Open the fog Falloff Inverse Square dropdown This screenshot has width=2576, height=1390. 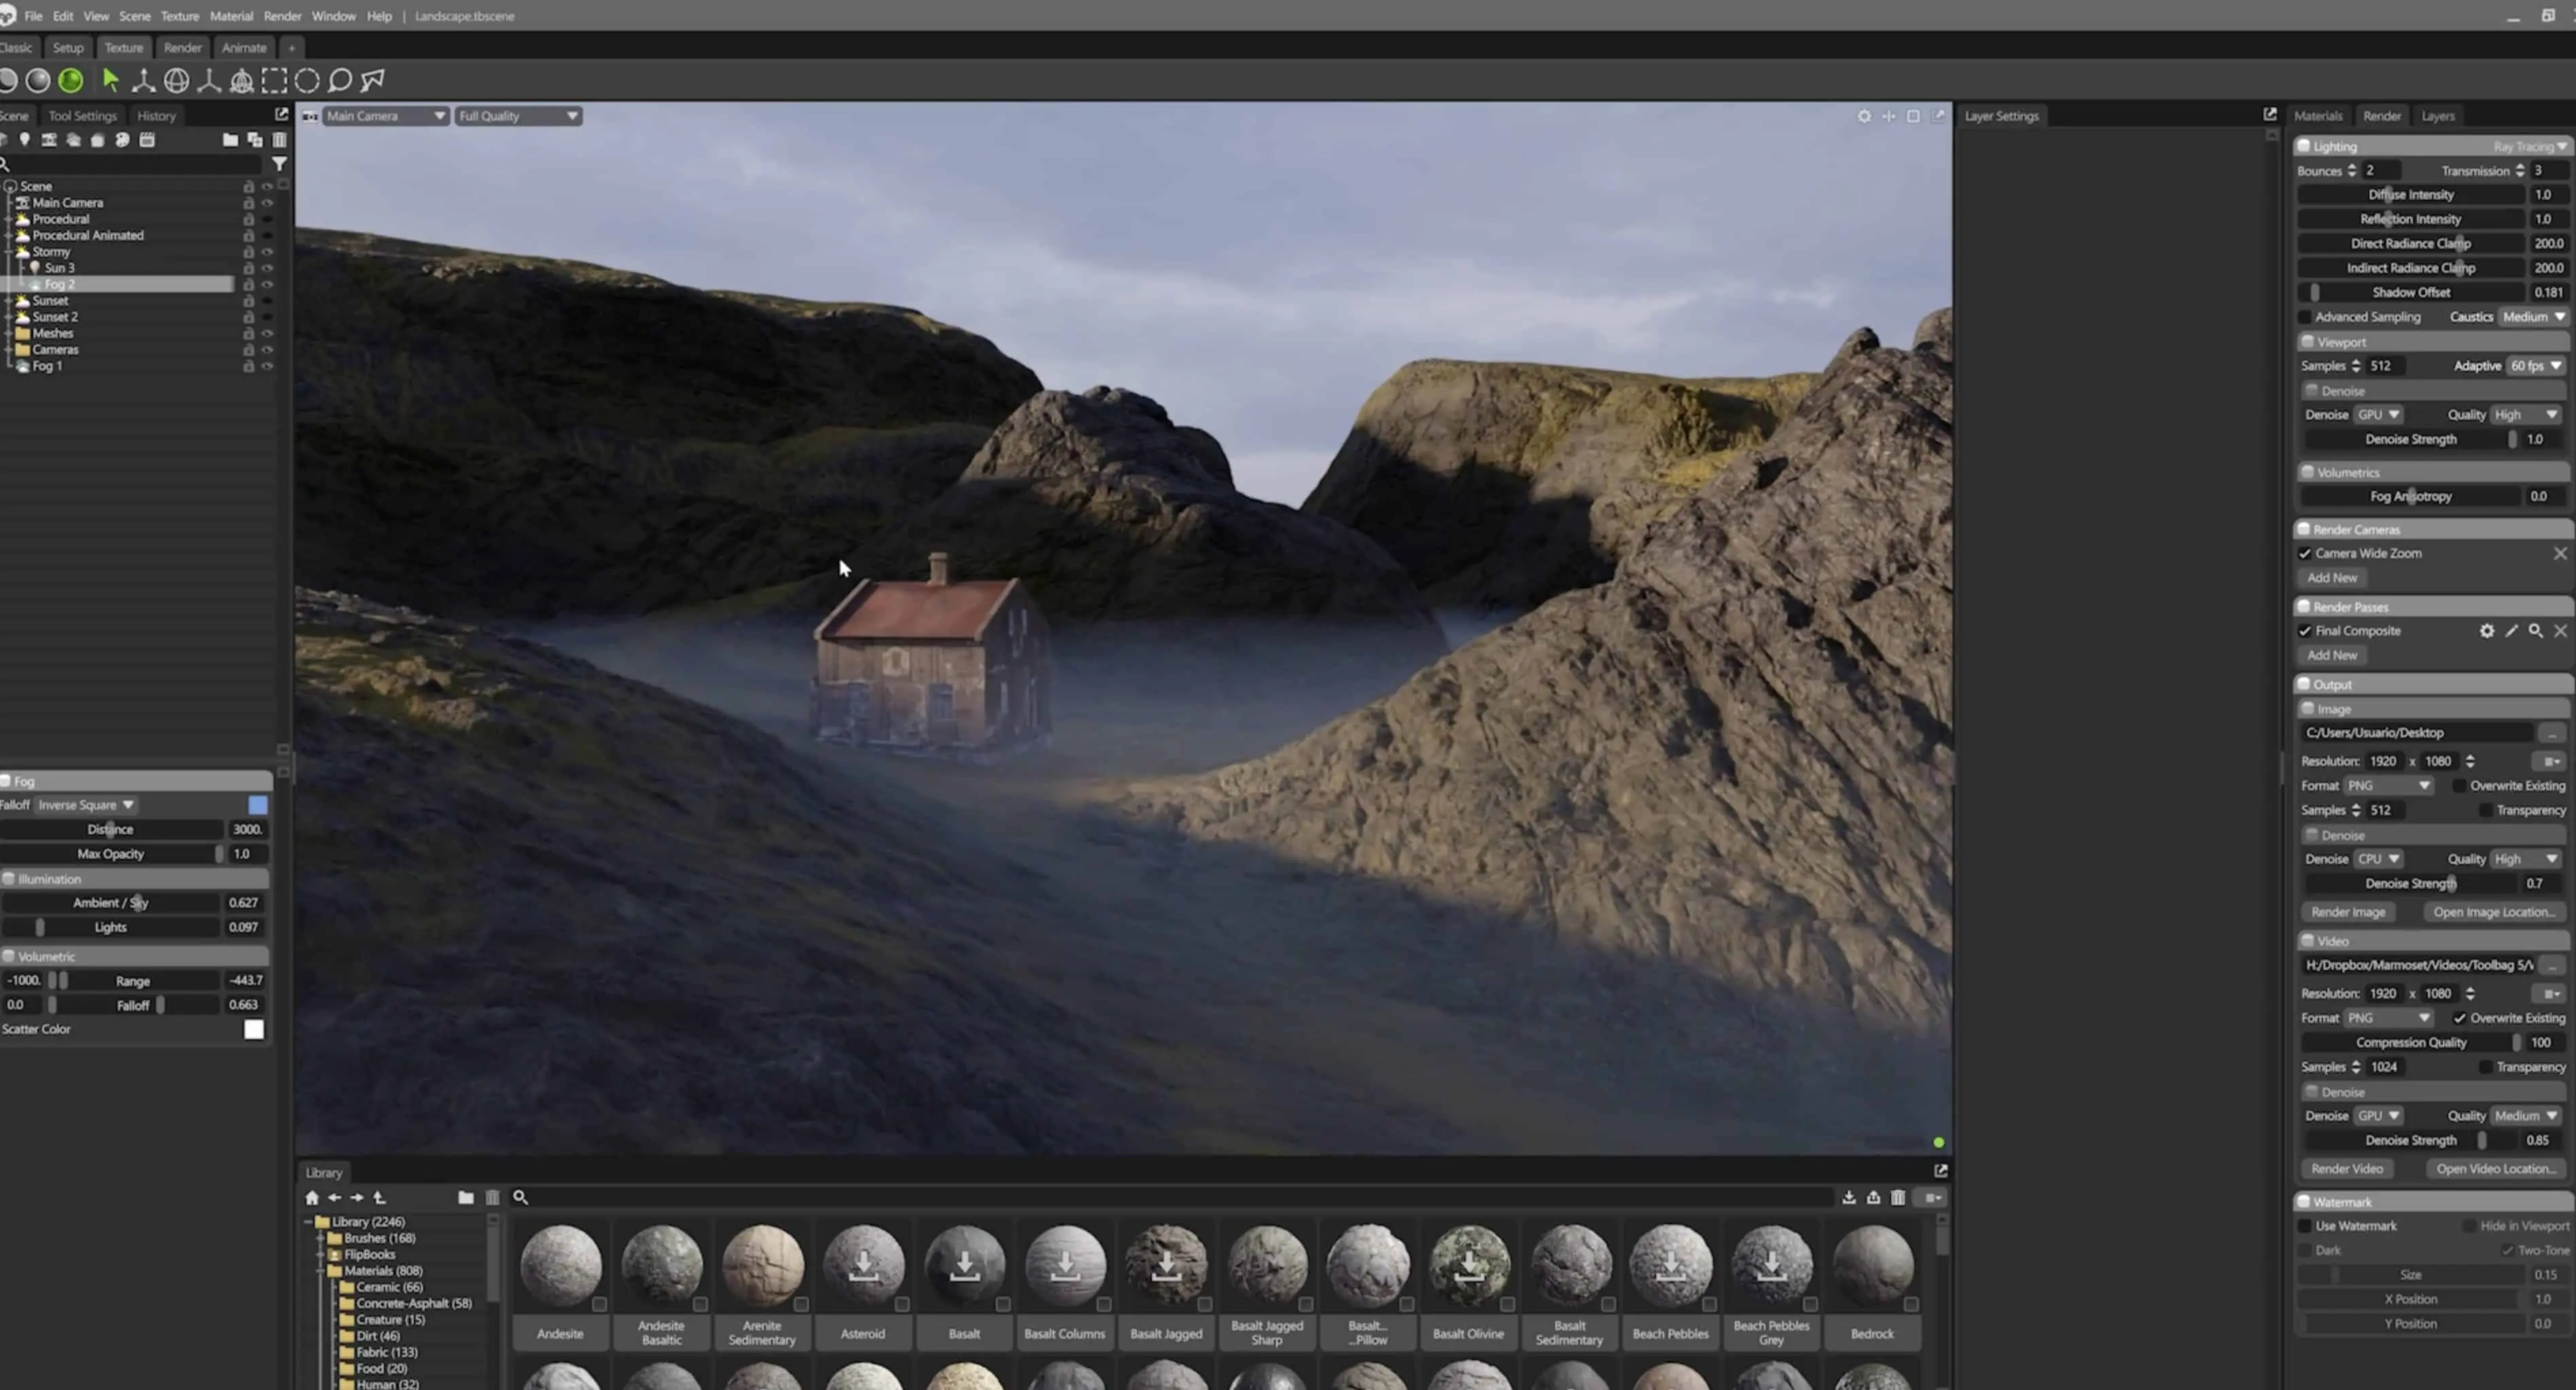point(86,805)
